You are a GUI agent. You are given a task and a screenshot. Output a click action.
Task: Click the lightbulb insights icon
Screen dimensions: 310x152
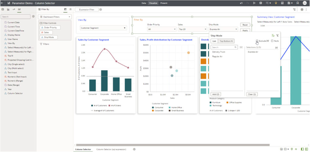[275, 3]
